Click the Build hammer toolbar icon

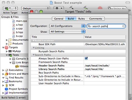(x=72, y=7)
